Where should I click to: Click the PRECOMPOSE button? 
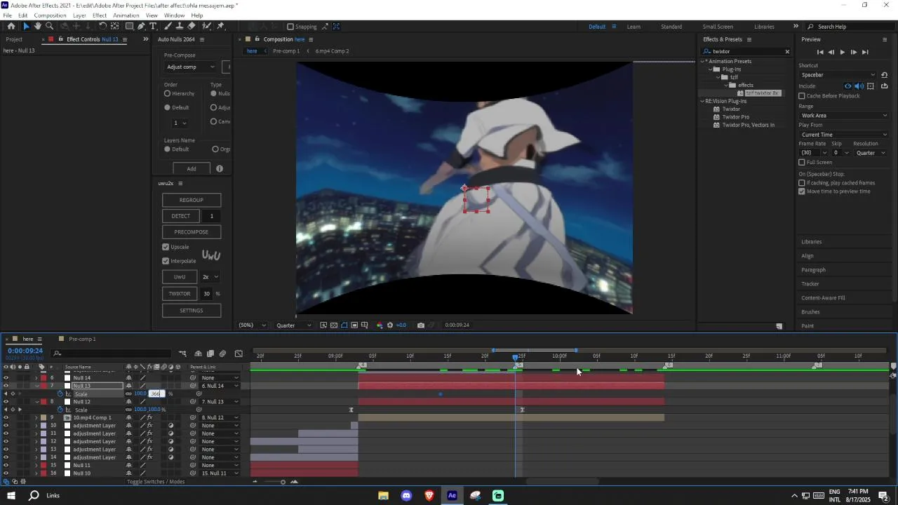click(x=192, y=232)
